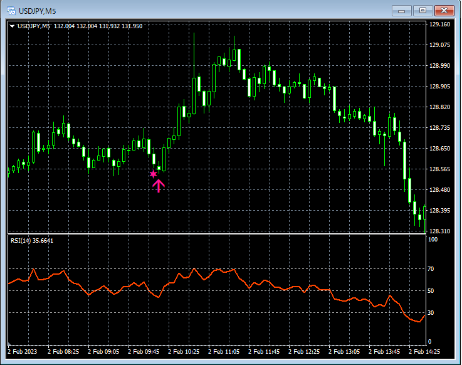Image resolution: width=462 pixels, height=365 pixels.
Task: Click the 2 Feb 14:25 time label
Action: [x=424, y=352]
